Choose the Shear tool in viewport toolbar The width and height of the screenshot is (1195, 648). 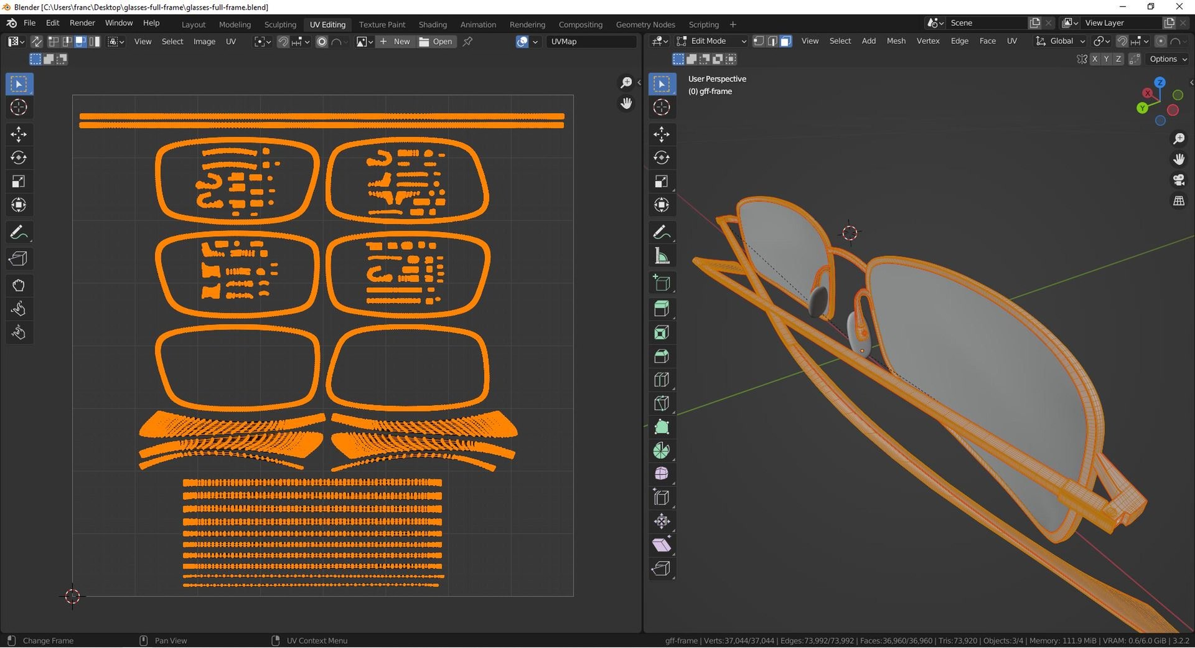pyautogui.click(x=662, y=545)
